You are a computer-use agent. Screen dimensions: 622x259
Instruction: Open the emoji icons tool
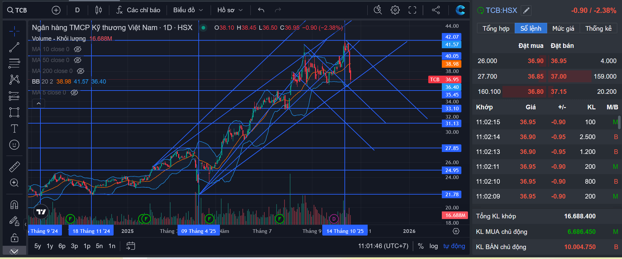coord(14,145)
